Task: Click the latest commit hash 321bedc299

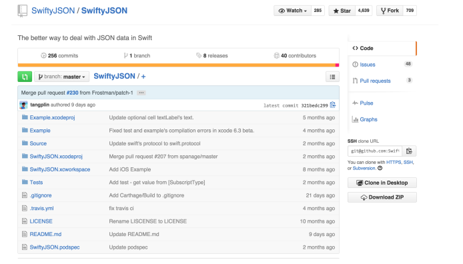Action: (x=314, y=105)
